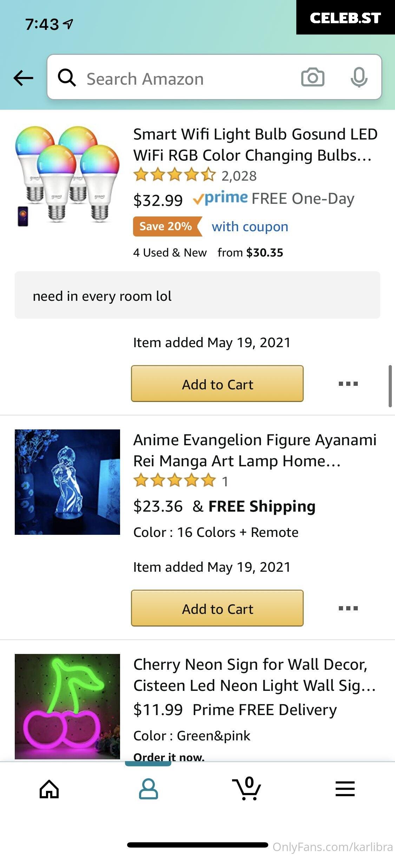
Task: Tap the back arrow icon
Action: (23, 78)
